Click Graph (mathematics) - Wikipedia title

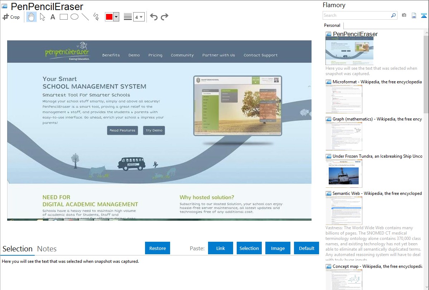pyautogui.click(x=377, y=119)
